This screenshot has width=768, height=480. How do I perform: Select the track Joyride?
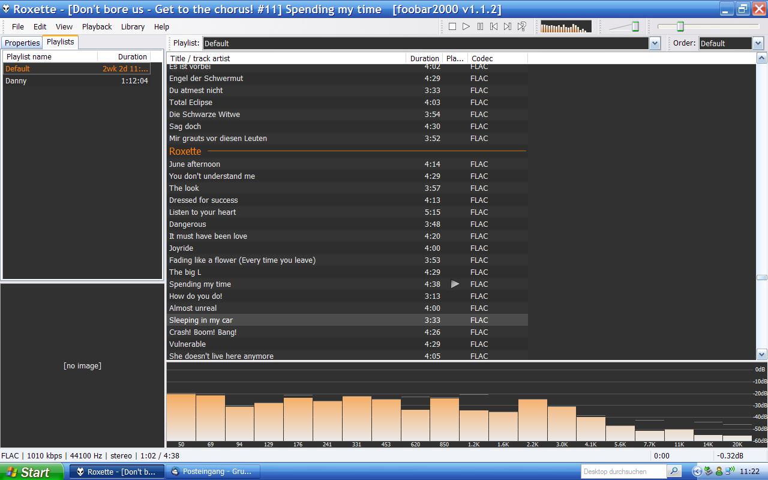pos(347,248)
